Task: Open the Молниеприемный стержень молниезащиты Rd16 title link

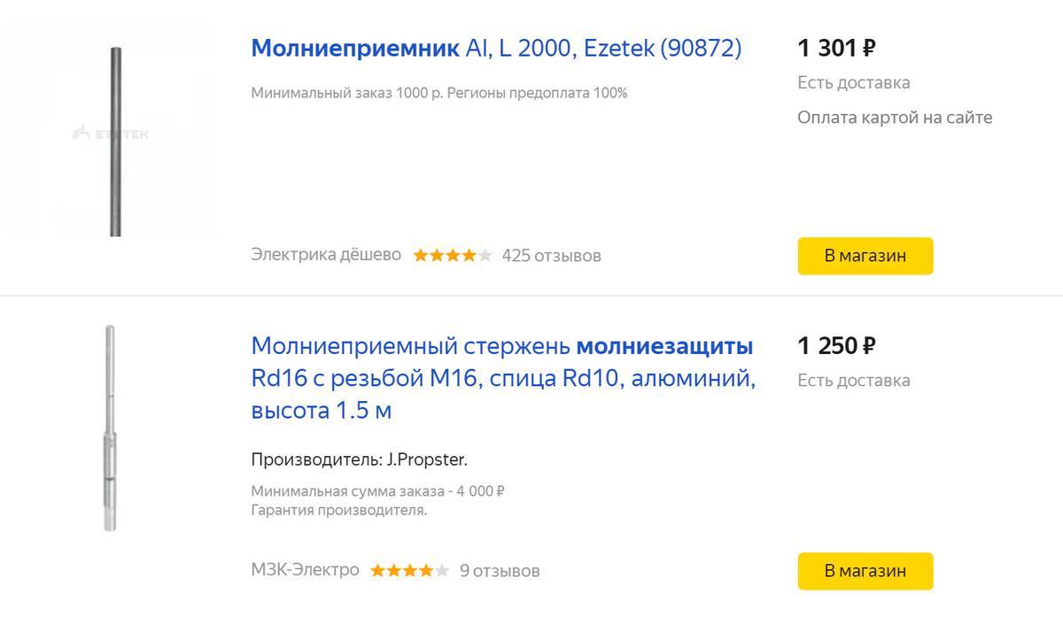Action: [x=502, y=378]
